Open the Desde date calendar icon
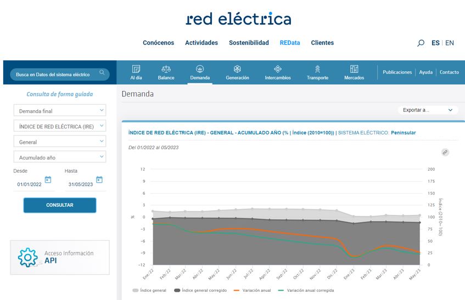 click(48, 179)
